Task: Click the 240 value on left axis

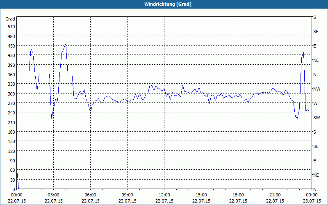Action: point(12,113)
